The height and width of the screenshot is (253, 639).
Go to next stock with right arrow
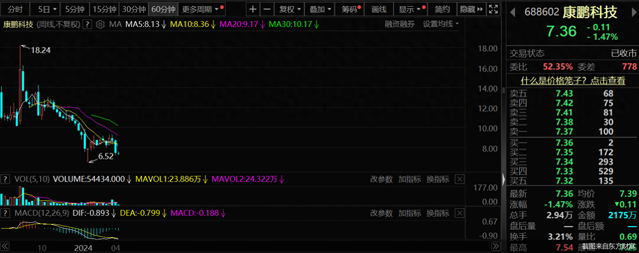click(634, 12)
